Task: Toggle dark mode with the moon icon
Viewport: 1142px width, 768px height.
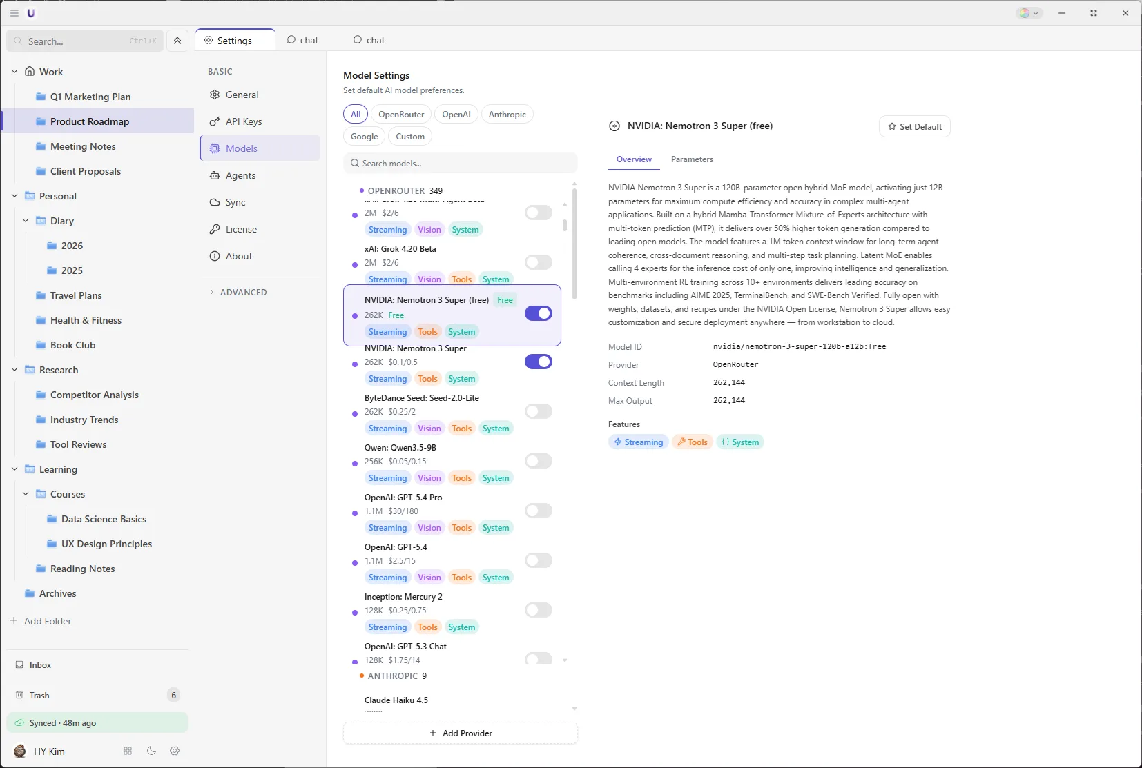Action: [151, 751]
